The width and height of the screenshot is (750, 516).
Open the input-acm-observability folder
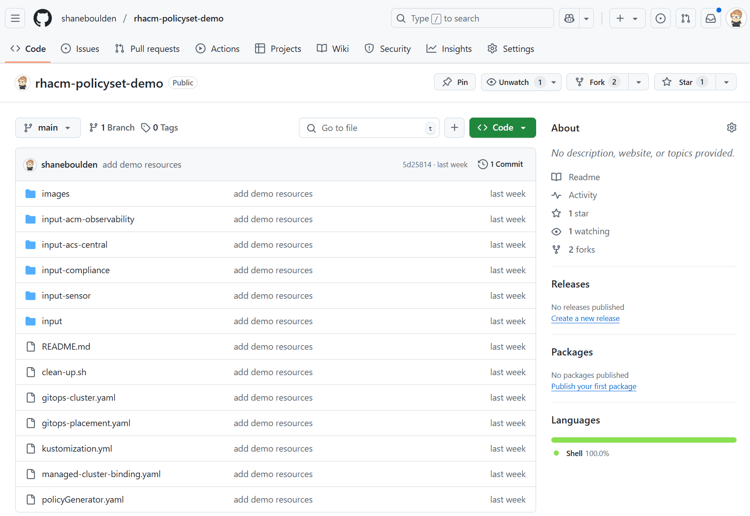(88, 220)
